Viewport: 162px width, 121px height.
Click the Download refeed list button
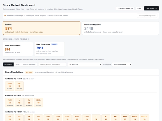click(x=125, y=8)
